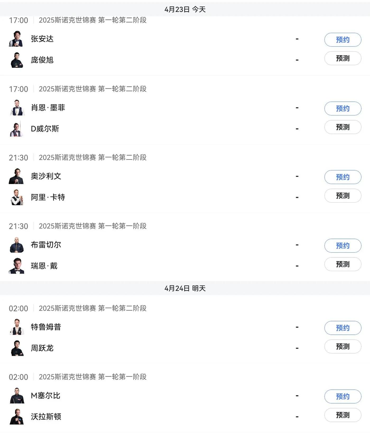The image size is (370, 435).
Task: Open prediction for 奥沙利文 match
Action: [x=343, y=196]
